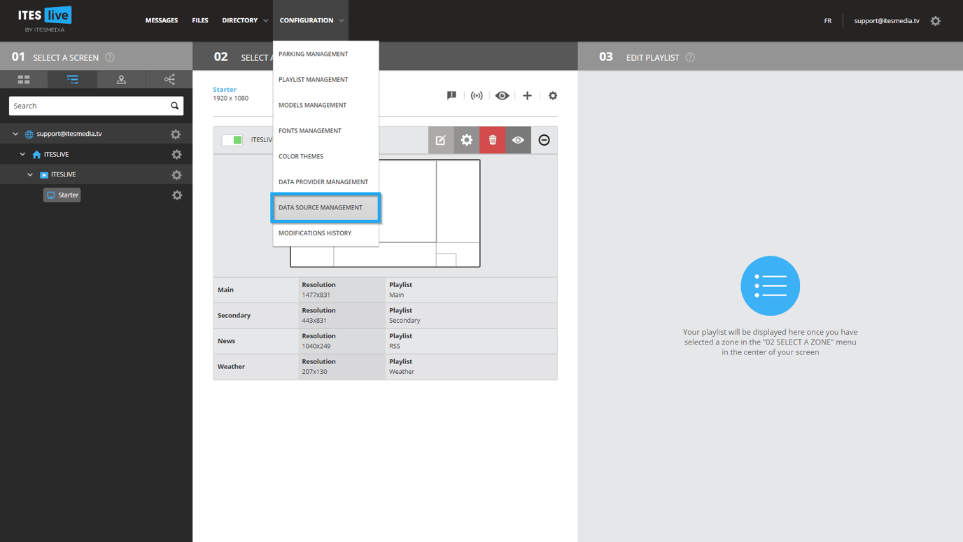Show help for Edit Playlist
The height and width of the screenshot is (542, 963).
(x=690, y=57)
